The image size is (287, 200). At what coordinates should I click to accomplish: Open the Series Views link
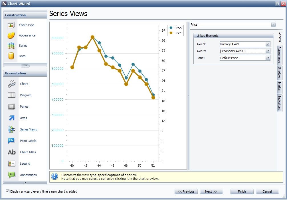(x=29, y=129)
